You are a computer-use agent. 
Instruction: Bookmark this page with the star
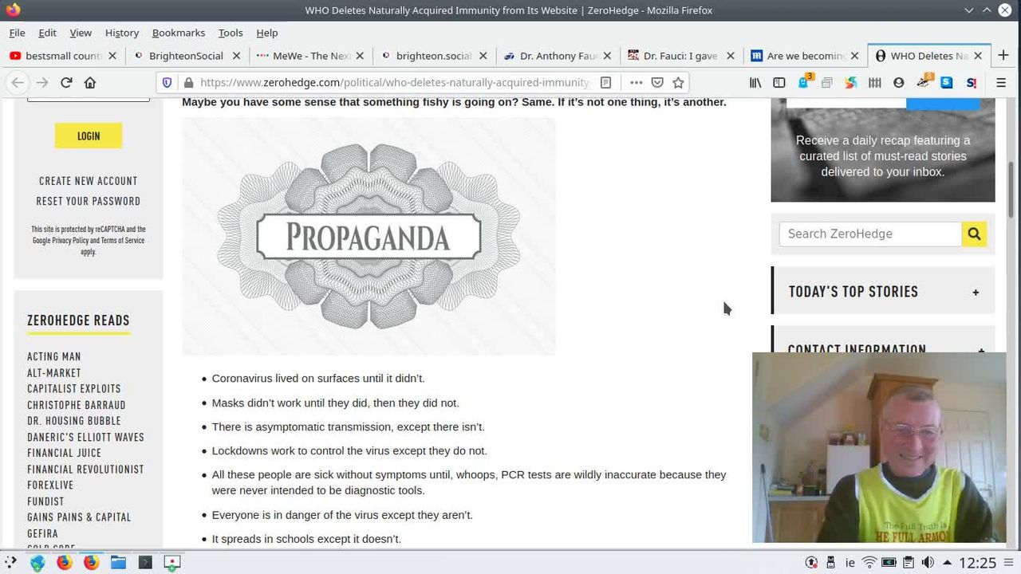[678, 82]
